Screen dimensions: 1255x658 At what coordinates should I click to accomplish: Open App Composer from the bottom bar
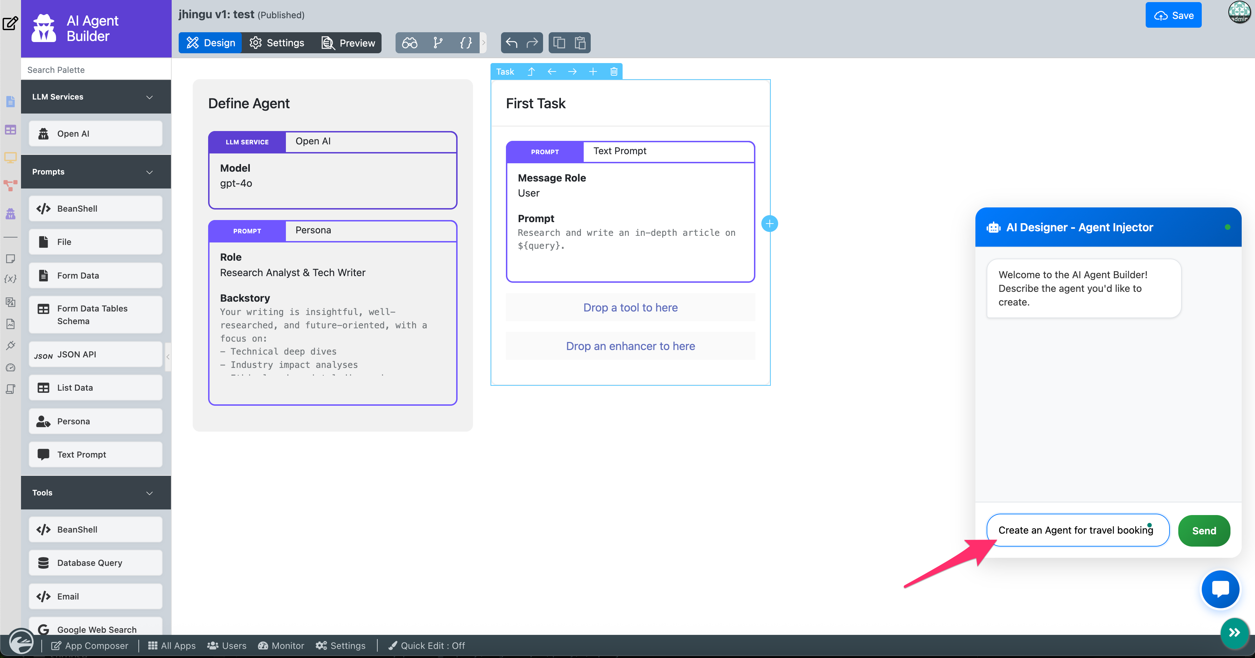[x=90, y=646]
